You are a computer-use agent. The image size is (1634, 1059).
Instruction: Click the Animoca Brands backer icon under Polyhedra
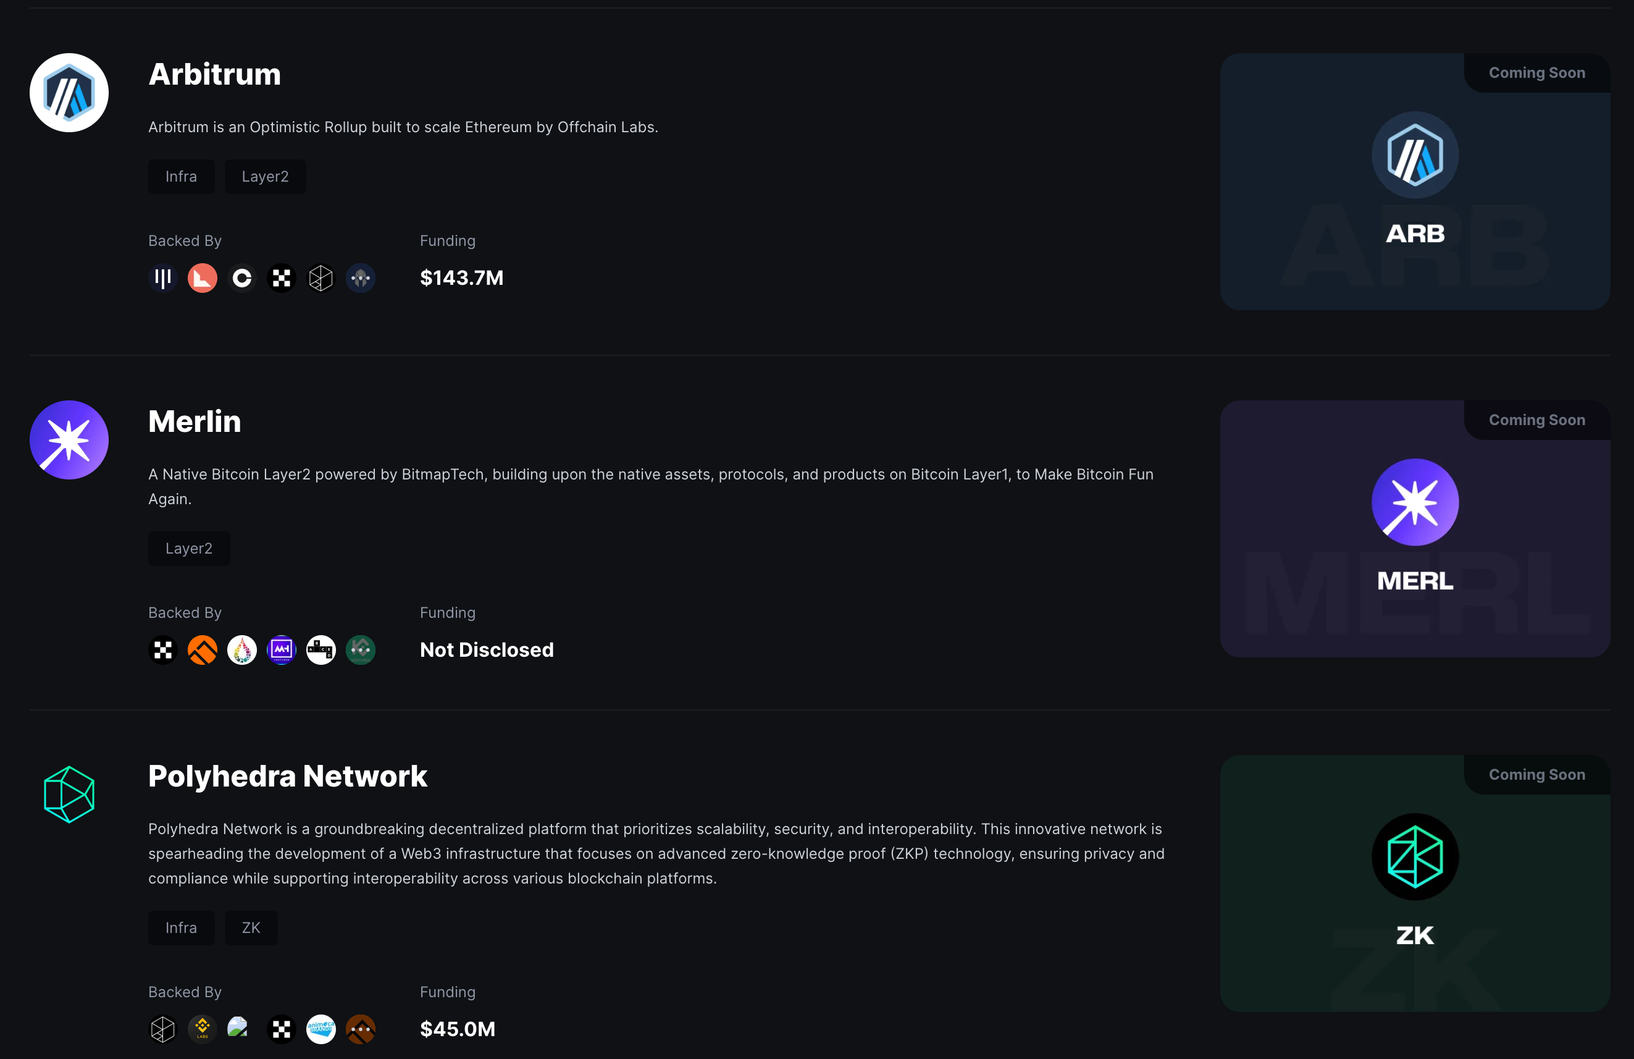point(321,1029)
